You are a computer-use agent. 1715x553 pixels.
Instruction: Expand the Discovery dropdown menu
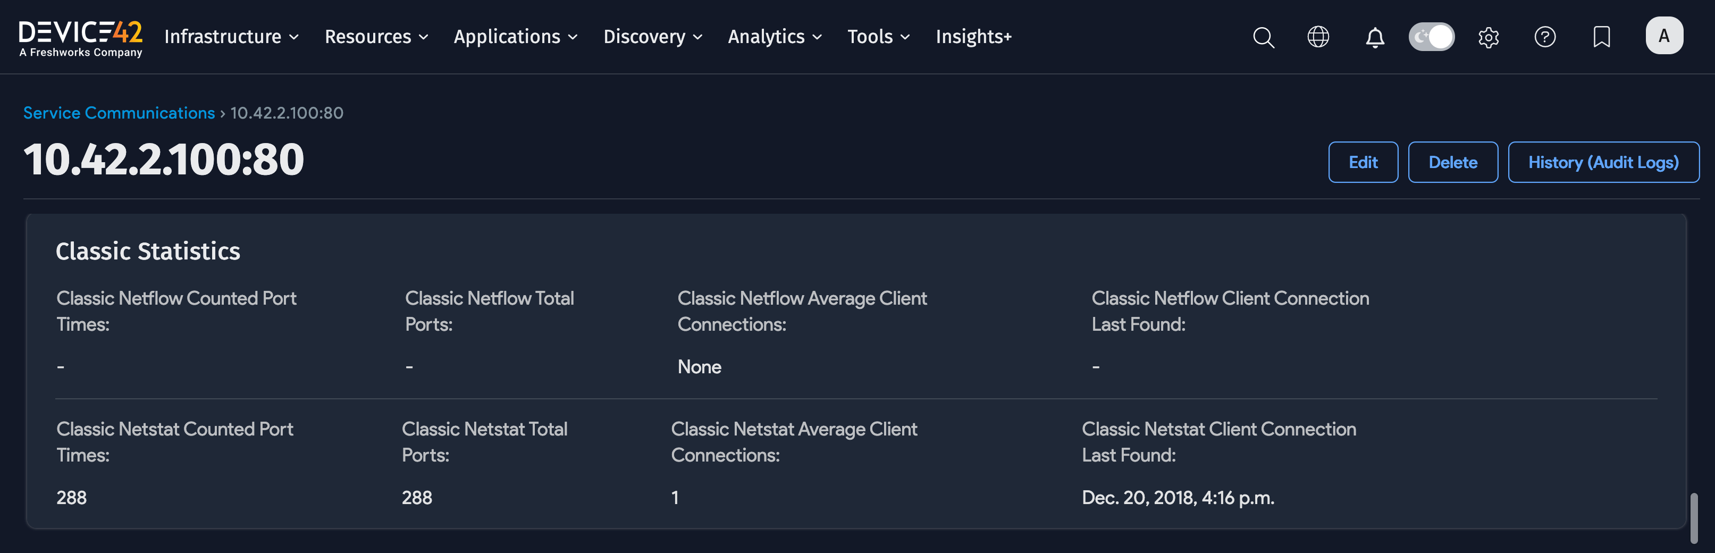click(x=652, y=37)
